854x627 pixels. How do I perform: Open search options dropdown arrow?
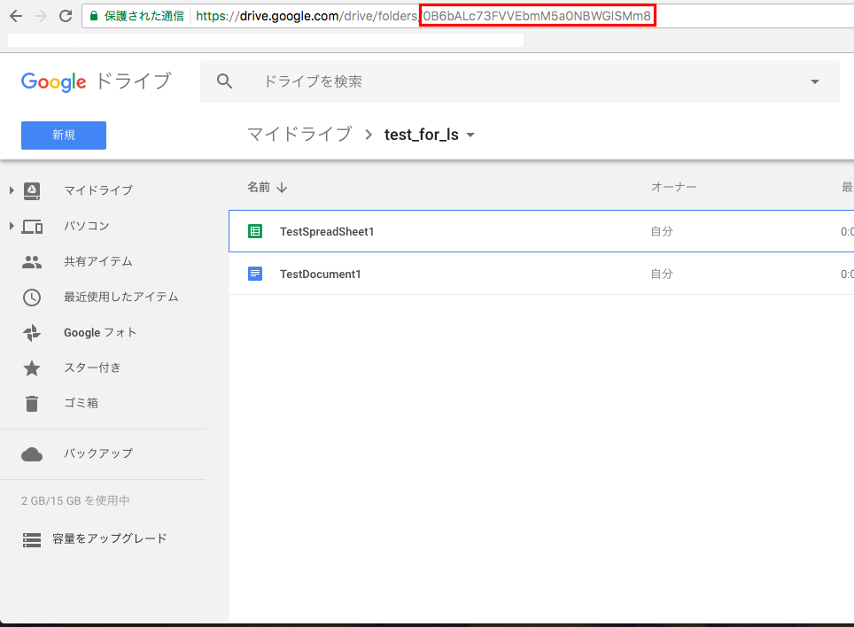[815, 81]
